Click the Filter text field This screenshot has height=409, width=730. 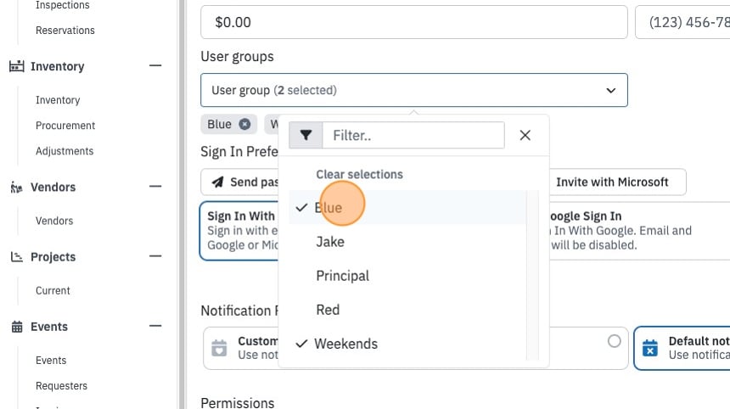point(413,136)
